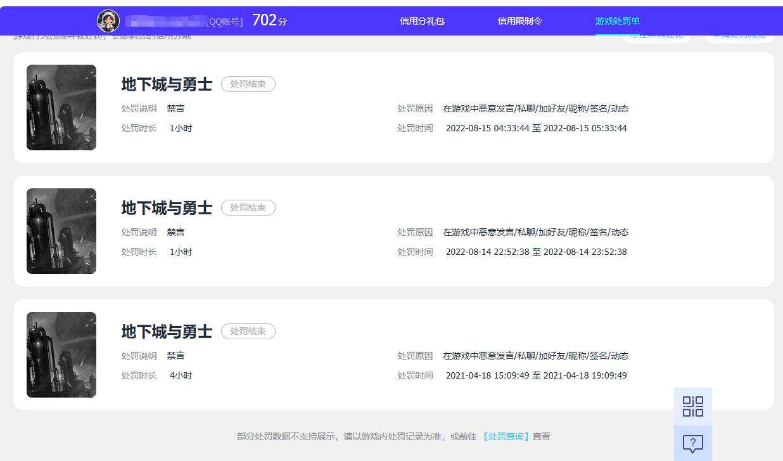Click 地下城与勇士 title in 2022-08-14 card
783x461 pixels.
point(167,207)
